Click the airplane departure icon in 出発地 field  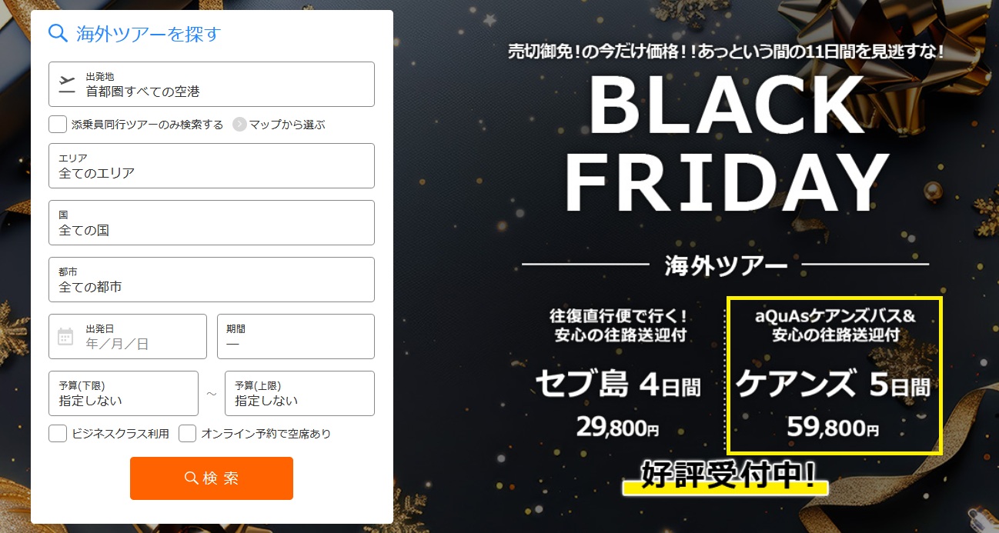coord(68,79)
